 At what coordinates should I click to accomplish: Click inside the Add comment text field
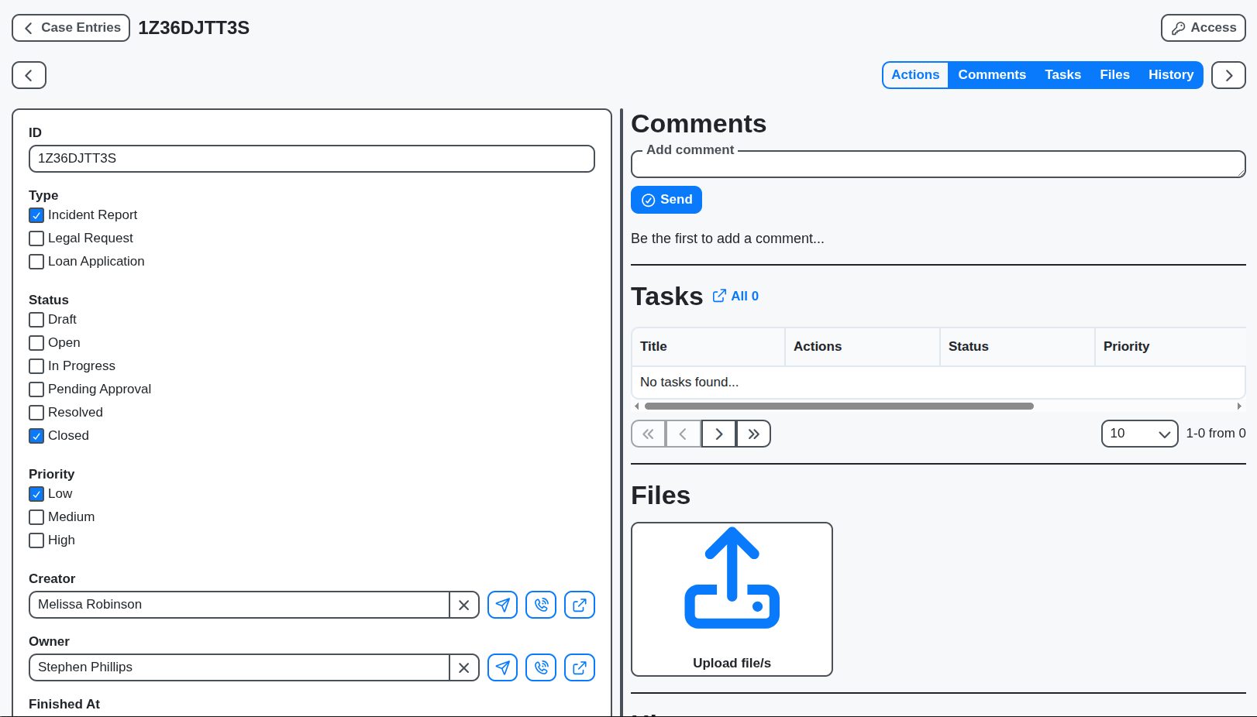[x=938, y=164]
